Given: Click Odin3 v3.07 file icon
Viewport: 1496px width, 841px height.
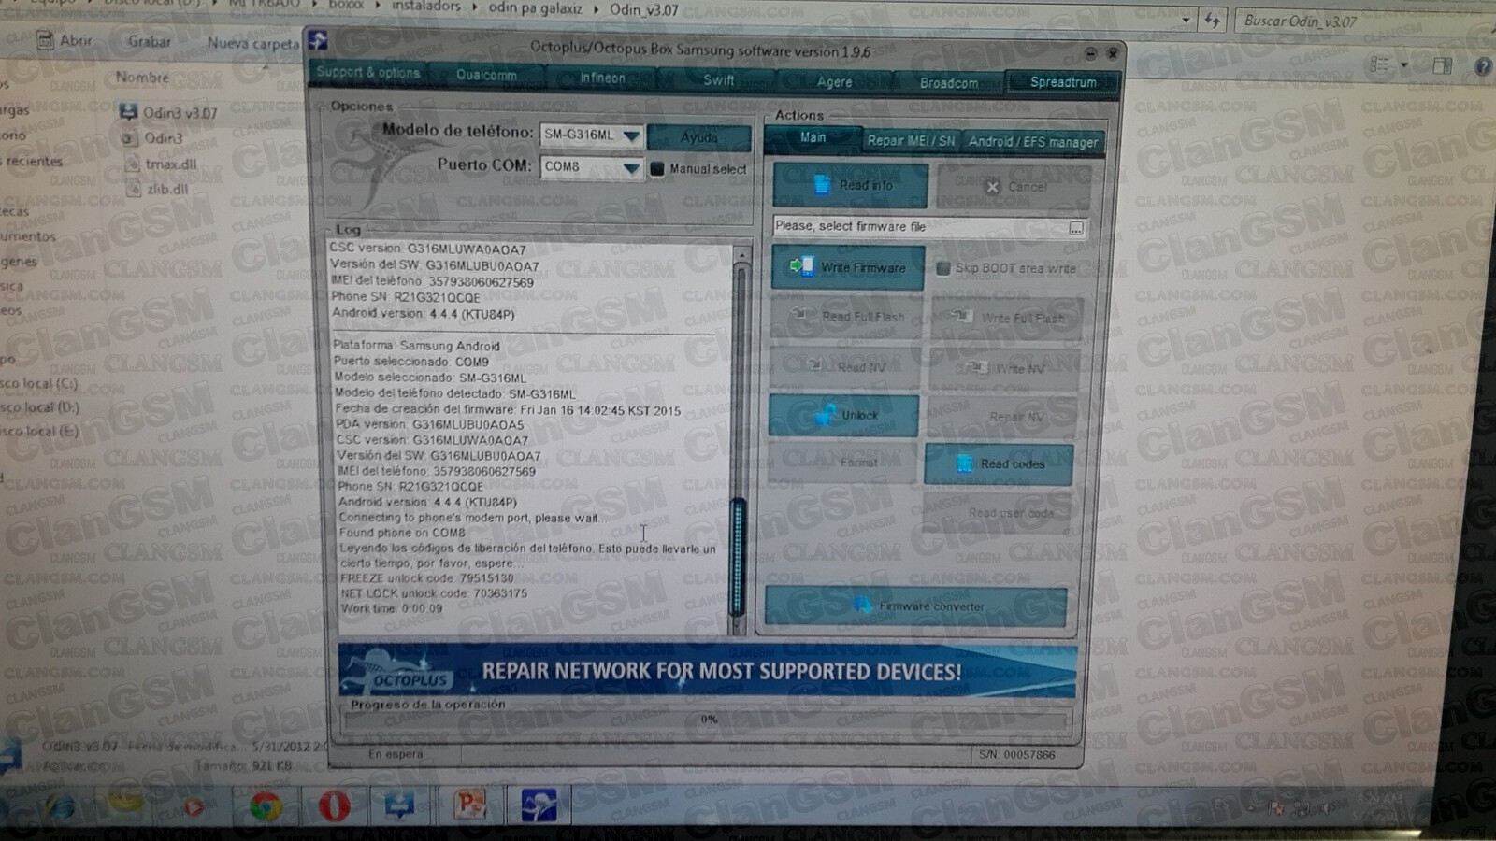Looking at the screenshot, I should 129,112.
